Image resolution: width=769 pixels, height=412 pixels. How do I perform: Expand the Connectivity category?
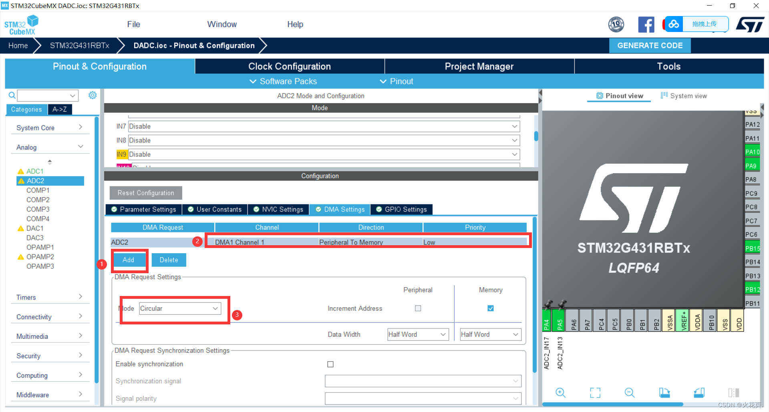(50, 317)
